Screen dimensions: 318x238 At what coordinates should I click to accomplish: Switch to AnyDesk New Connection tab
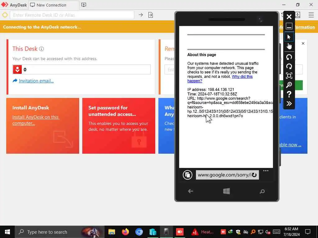point(53,5)
